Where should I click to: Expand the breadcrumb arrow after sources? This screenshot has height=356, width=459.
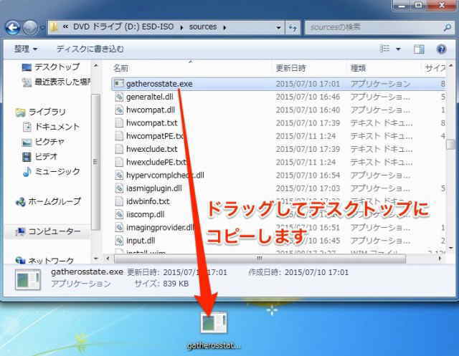224,27
